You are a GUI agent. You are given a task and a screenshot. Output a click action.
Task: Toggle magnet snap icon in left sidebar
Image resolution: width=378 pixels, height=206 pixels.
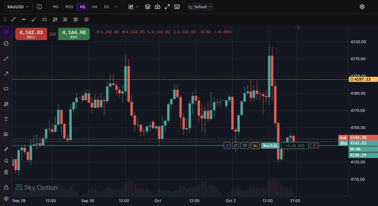pyautogui.click(x=6, y=199)
